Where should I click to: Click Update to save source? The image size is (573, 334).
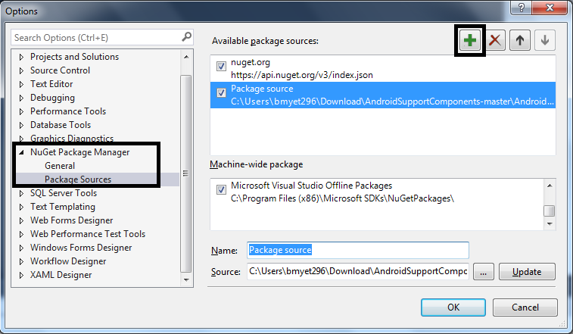click(x=527, y=272)
